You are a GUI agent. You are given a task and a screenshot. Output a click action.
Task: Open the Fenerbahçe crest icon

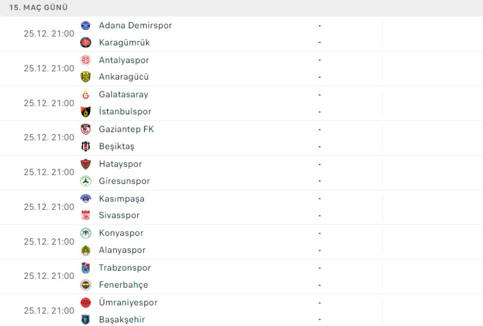tap(86, 285)
